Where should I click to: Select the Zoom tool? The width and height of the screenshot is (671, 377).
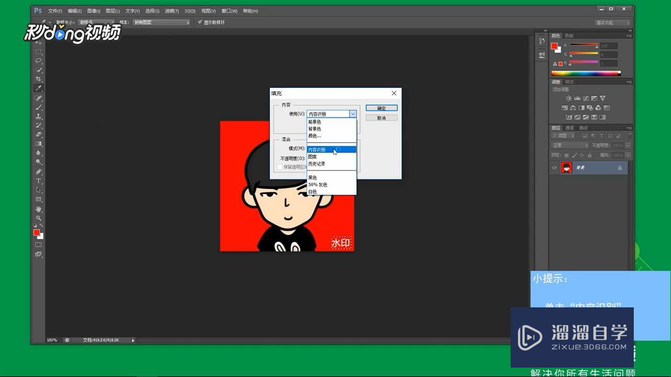39,218
